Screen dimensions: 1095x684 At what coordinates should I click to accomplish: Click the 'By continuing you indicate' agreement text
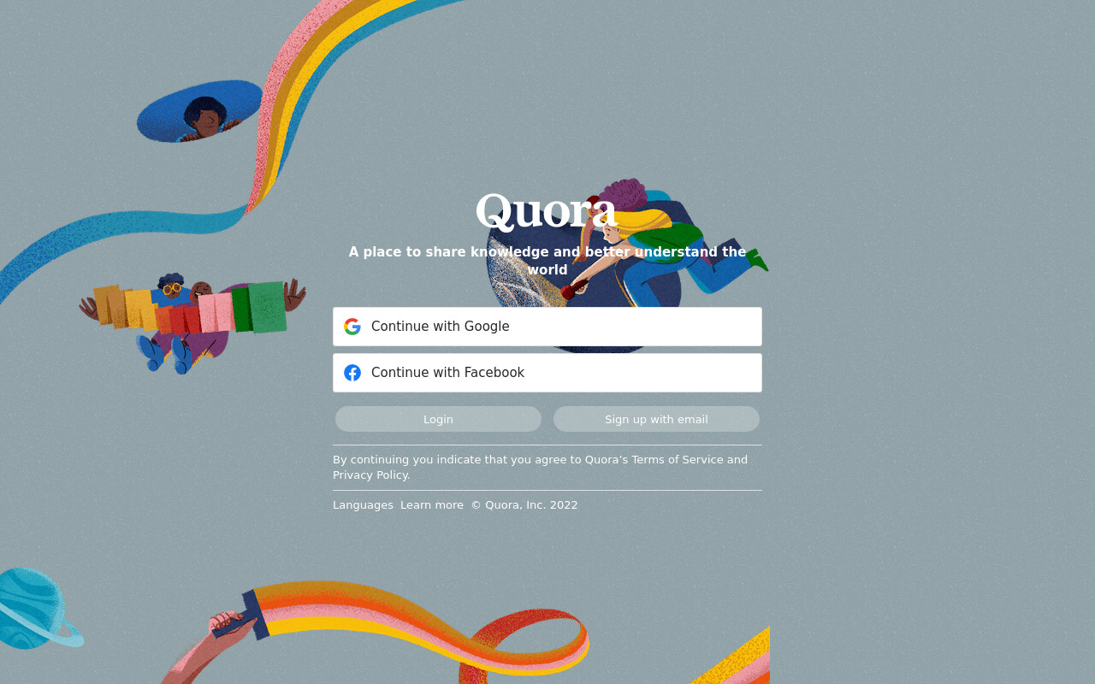click(x=540, y=468)
